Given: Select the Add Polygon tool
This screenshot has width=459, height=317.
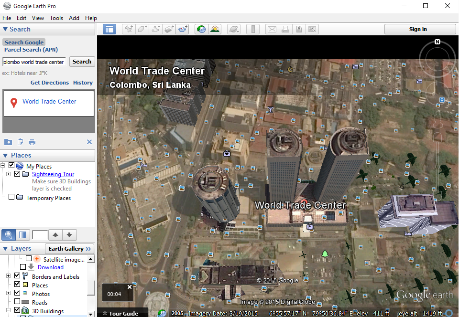Looking at the screenshot, I should click(142, 29).
